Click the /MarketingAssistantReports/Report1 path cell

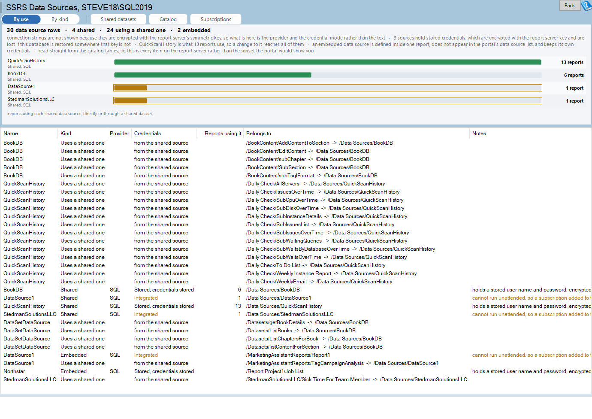[x=288, y=355]
